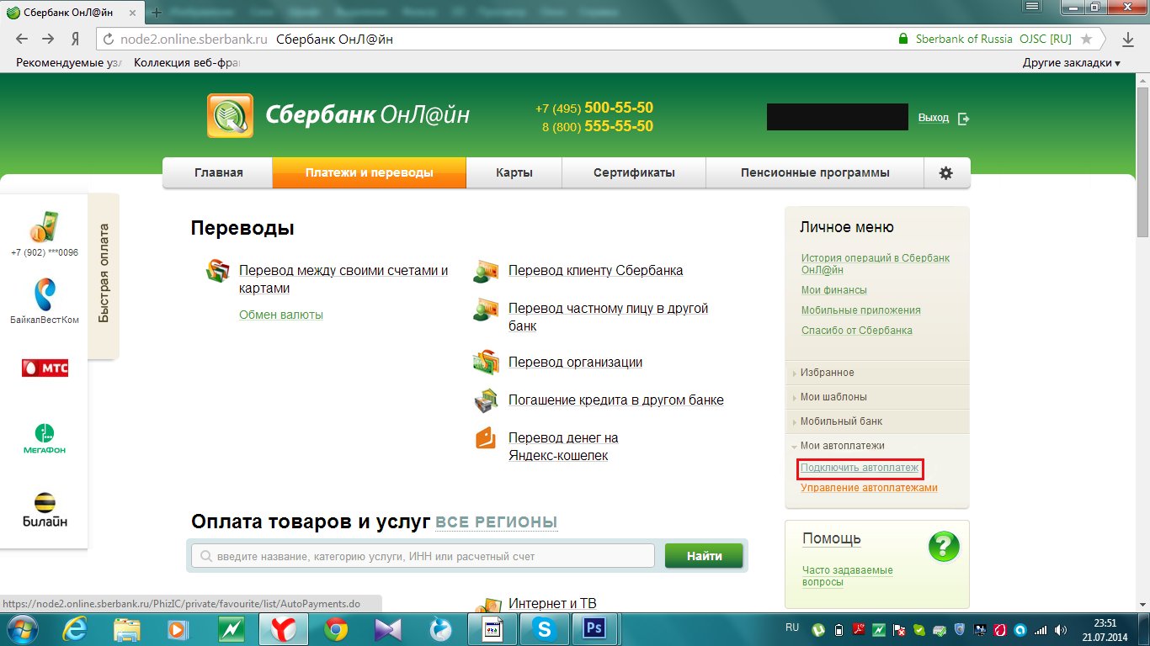Open the Мои финансы link
The width and height of the screenshot is (1150, 646).
coord(834,290)
